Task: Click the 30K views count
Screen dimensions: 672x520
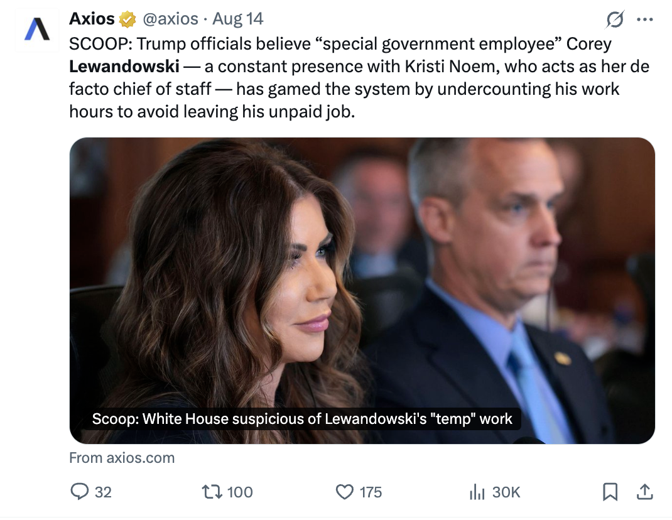Action: click(506, 492)
